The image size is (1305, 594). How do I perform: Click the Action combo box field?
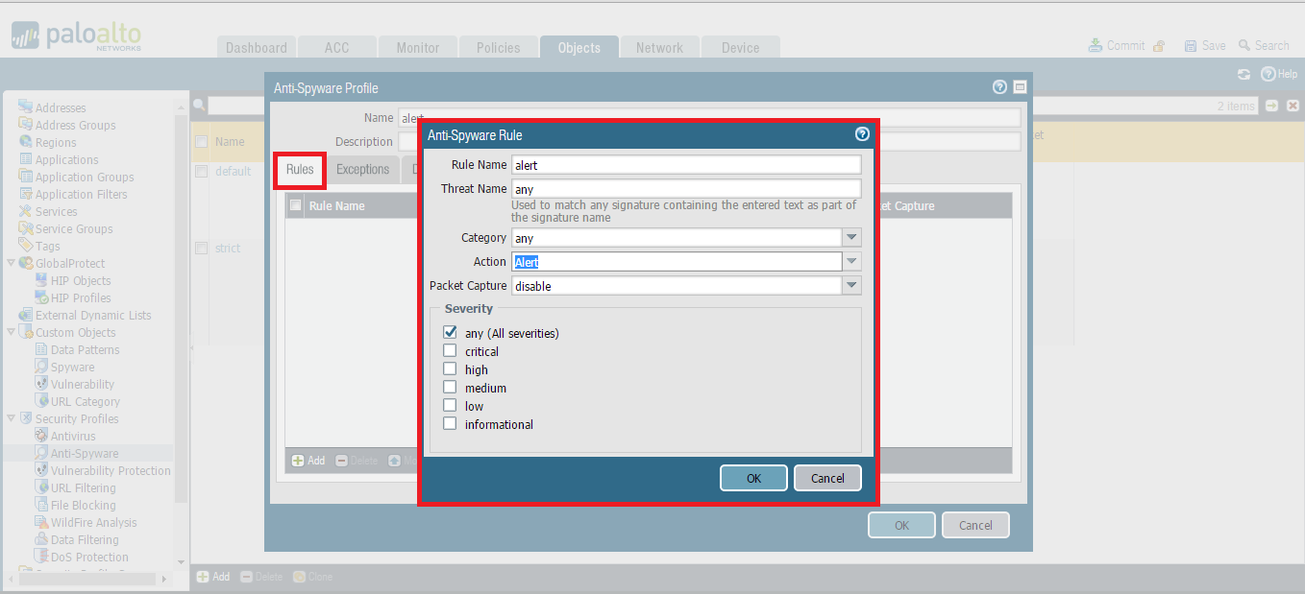coord(677,261)
